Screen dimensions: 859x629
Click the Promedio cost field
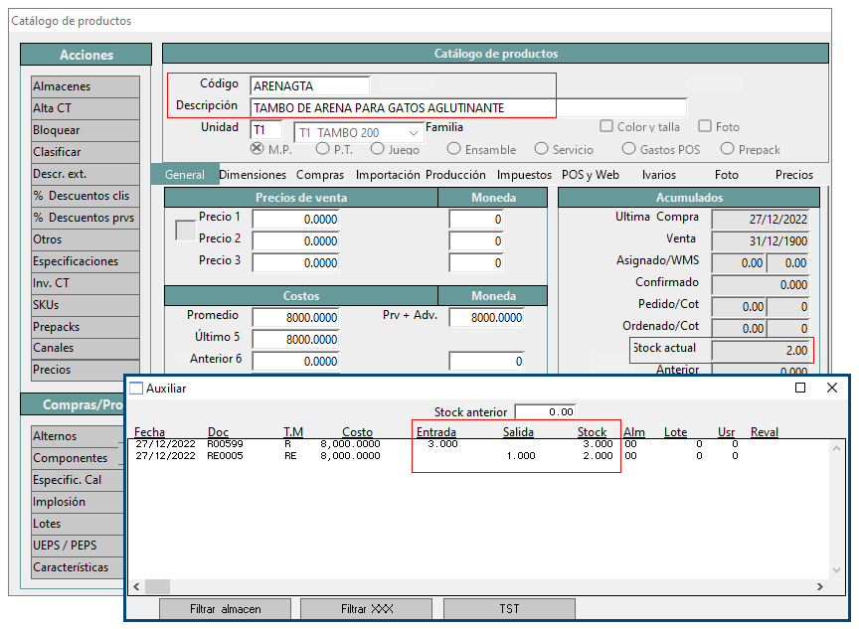(296, 318)
